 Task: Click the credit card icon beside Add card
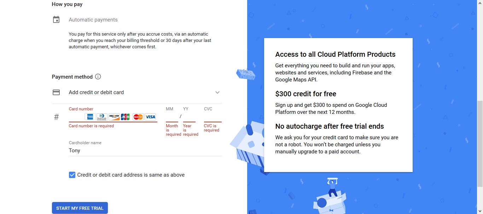56,92
